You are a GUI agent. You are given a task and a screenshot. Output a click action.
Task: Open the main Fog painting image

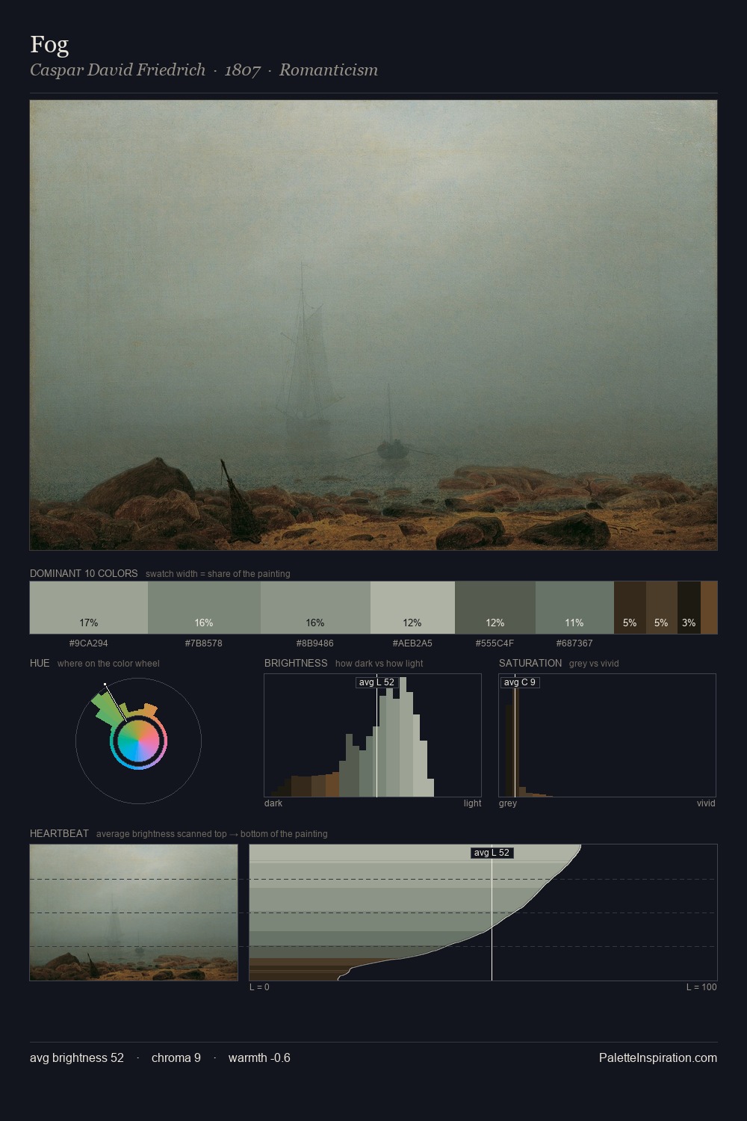click(x=373, y=325)
